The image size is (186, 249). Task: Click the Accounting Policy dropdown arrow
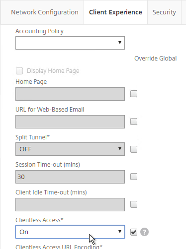click(x=120, y=43)
